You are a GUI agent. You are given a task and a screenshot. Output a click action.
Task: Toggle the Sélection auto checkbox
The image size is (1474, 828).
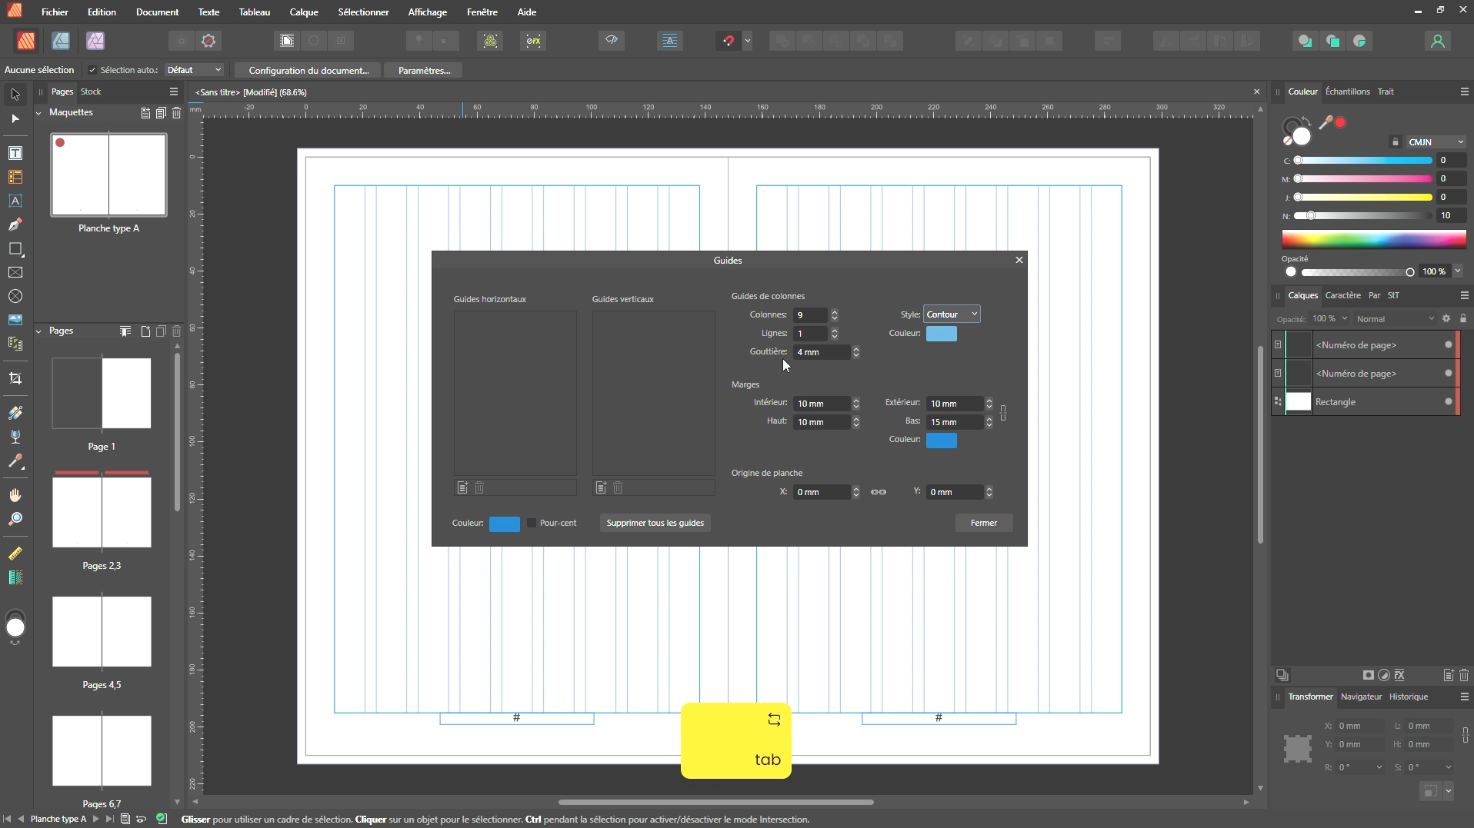click(x=92, y=70)
